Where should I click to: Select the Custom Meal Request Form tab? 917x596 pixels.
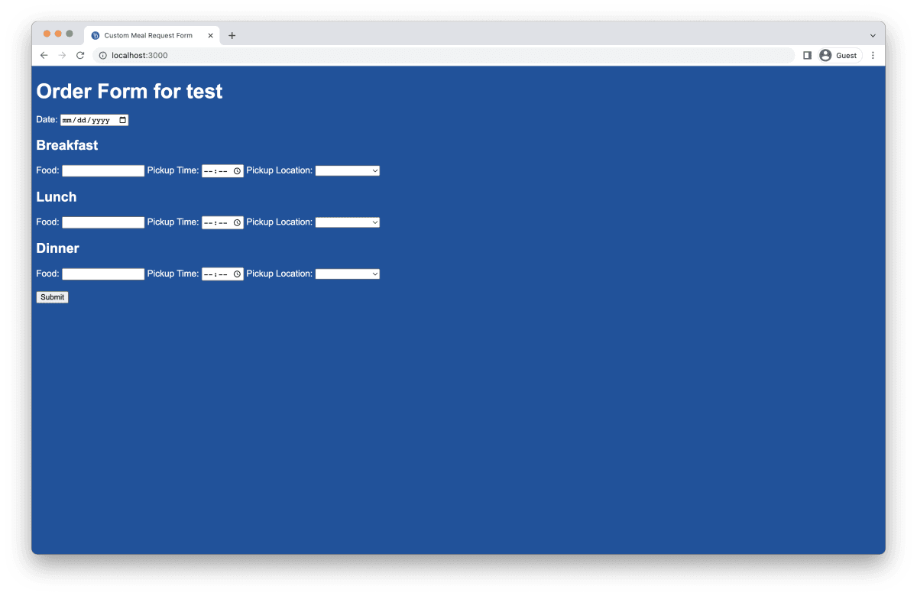[151, 35]
